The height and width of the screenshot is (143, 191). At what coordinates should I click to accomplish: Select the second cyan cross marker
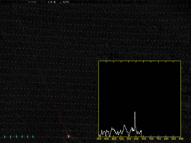[x=10, y=137]
